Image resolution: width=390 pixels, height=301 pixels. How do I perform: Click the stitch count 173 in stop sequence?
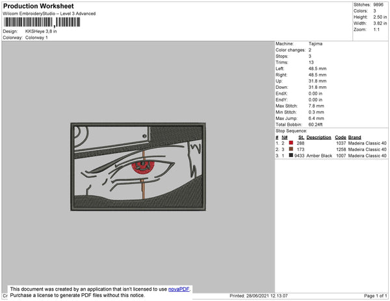[x=300, y=149]
